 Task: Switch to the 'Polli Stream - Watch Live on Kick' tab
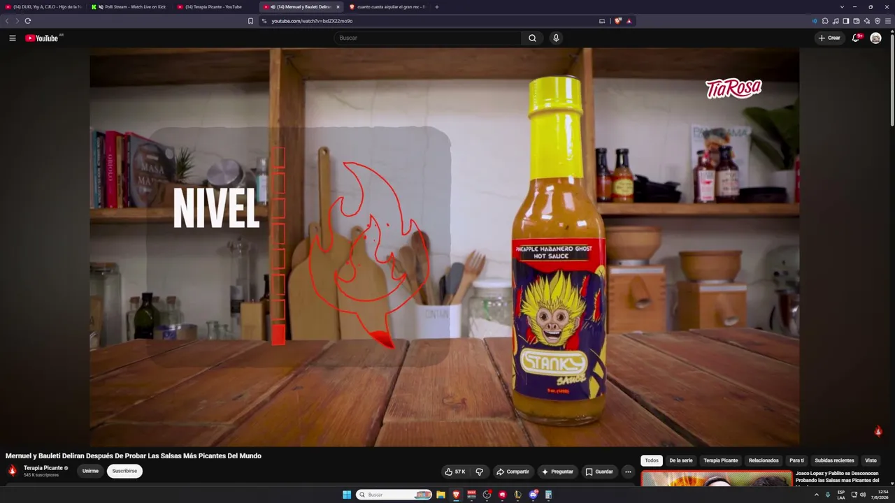click(129, 7)
